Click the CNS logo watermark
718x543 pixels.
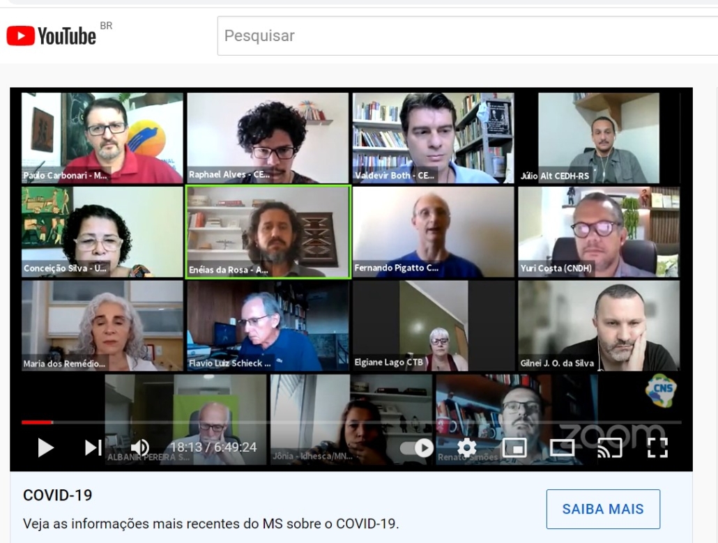coord(661,390)
